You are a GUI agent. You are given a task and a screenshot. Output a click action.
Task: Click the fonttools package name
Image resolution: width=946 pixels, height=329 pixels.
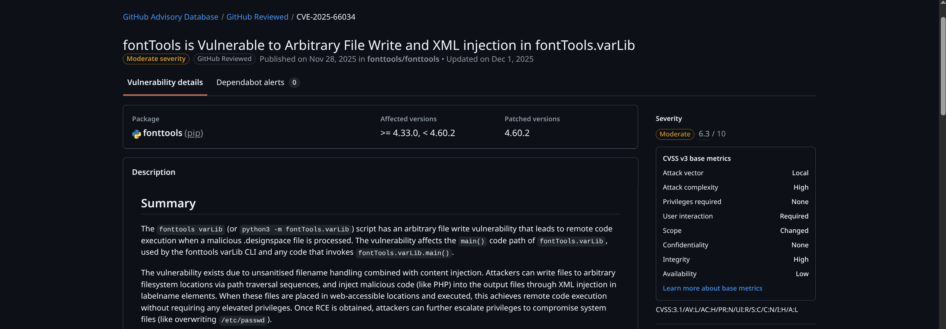pyautogui.click(x=162, y=133)
